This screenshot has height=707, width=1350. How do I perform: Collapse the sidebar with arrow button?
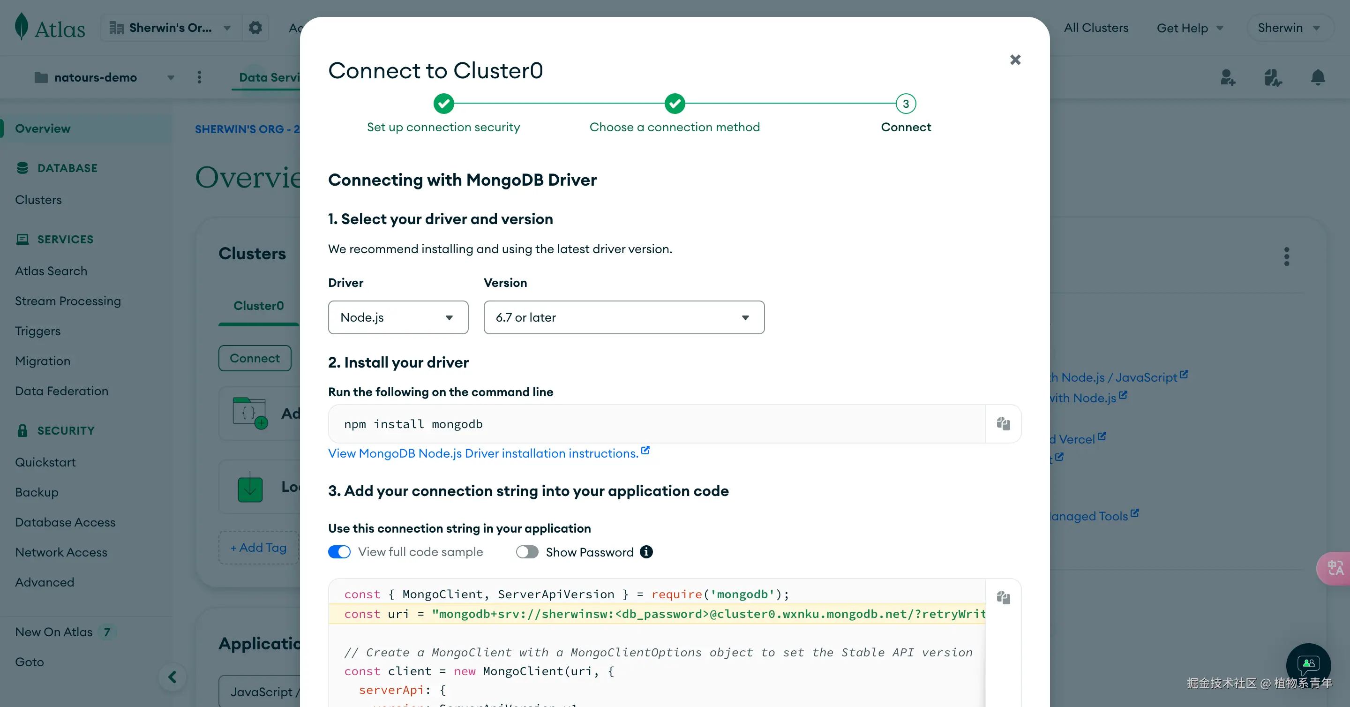pyautogui.click(x=172, y=677)
